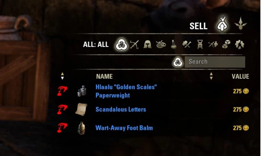Click the Search text field

[215, 62]
